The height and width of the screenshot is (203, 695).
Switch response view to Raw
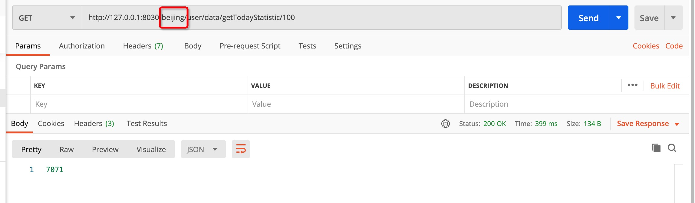click(67, 149)
